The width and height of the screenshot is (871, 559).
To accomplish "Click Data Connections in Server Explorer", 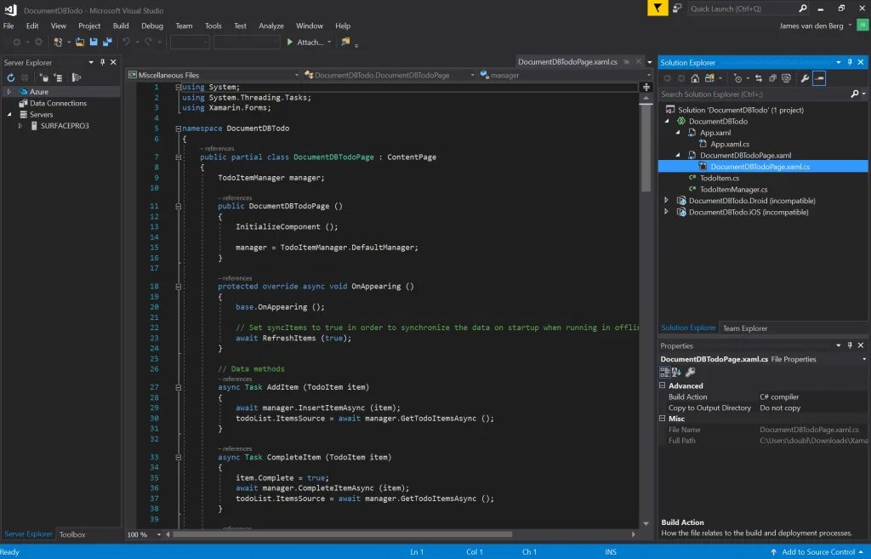I will 59,103.
